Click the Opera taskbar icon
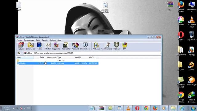This screenshot has height=111, width=197. (137, 108)
